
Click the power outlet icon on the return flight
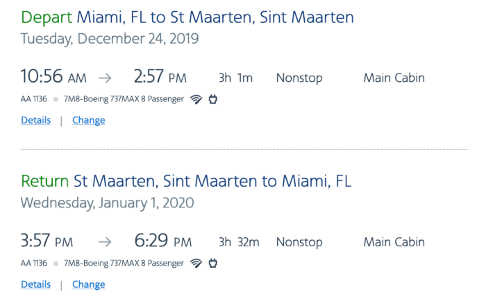point(213,264)
